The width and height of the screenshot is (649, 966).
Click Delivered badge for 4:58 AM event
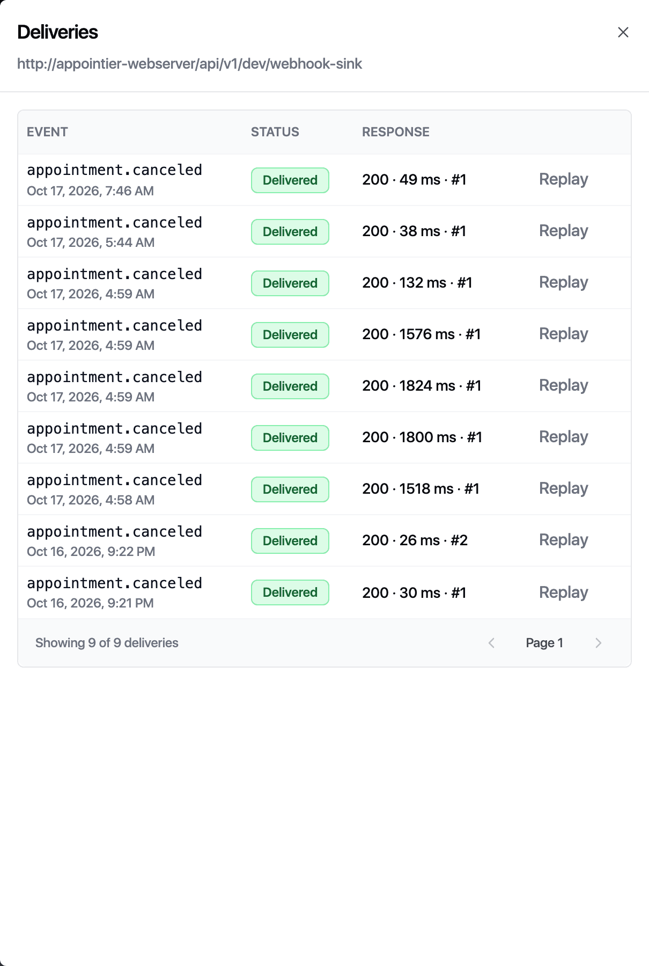[290, 489]
